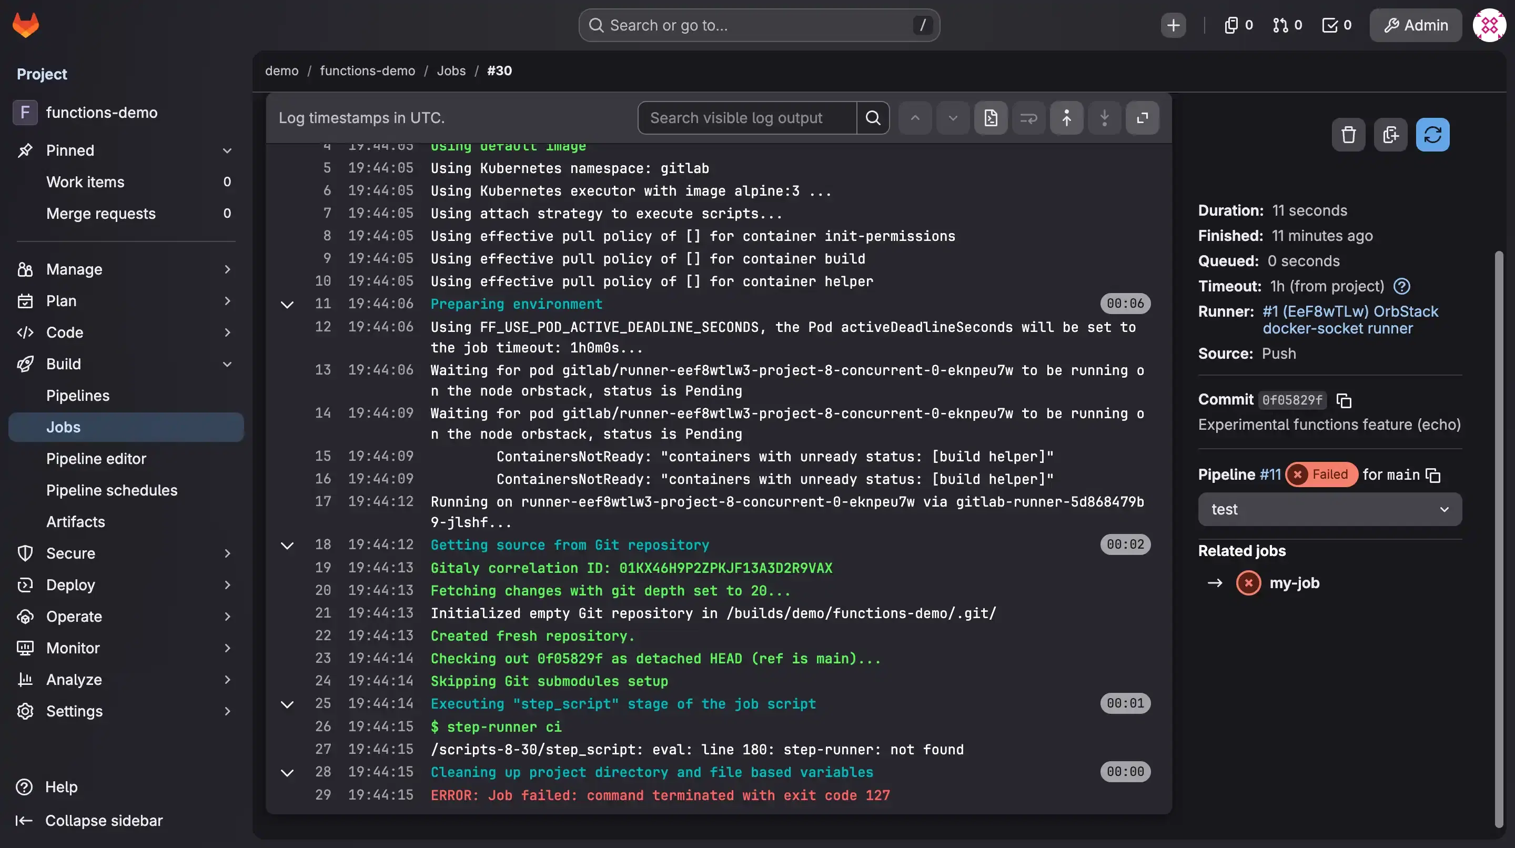Open the my-job related job
The width and height of the screenshot is (1515, 848).
tap(1295, 583)
